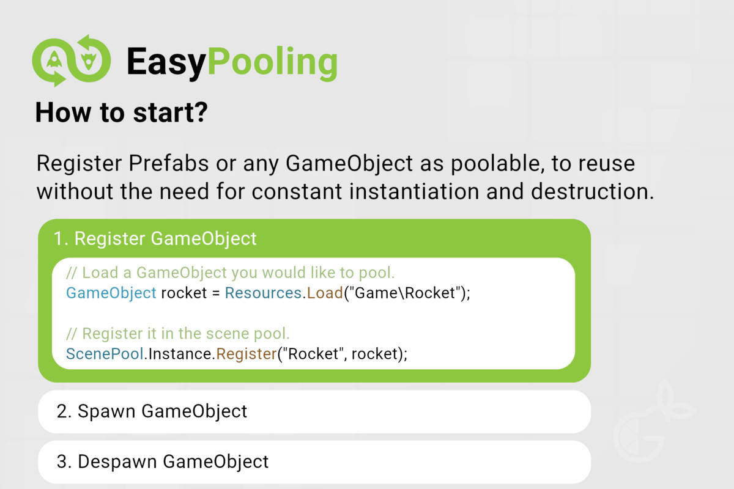Viewport: 734px width, 489px height.
Task: Click the How to start? heading
Action: (x=121, y=112)
